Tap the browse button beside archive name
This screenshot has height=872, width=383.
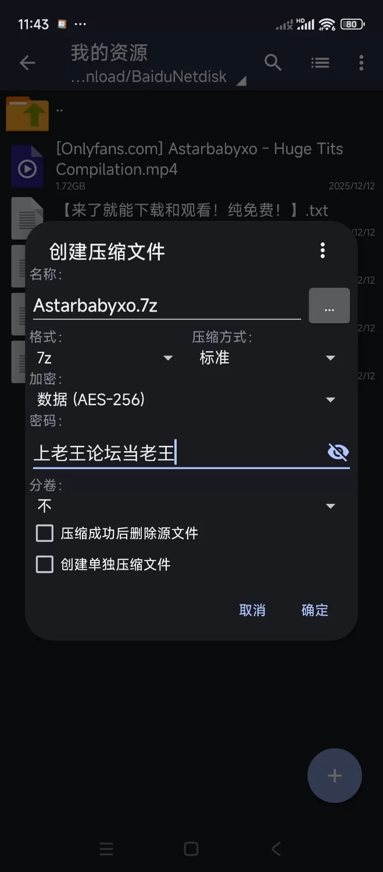click(x=329, y=306)
